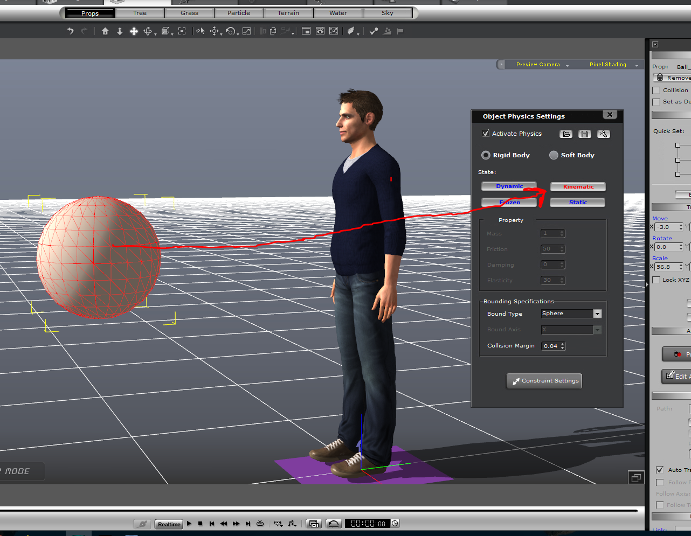Play the animation
Screen dimensions: 691x536
coord(189,524)
